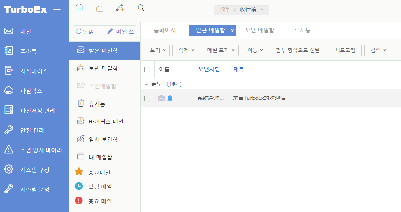Open the calendar icon in top toolbar
Viewport: 401px width, 212px height.
tap(100, 8)
